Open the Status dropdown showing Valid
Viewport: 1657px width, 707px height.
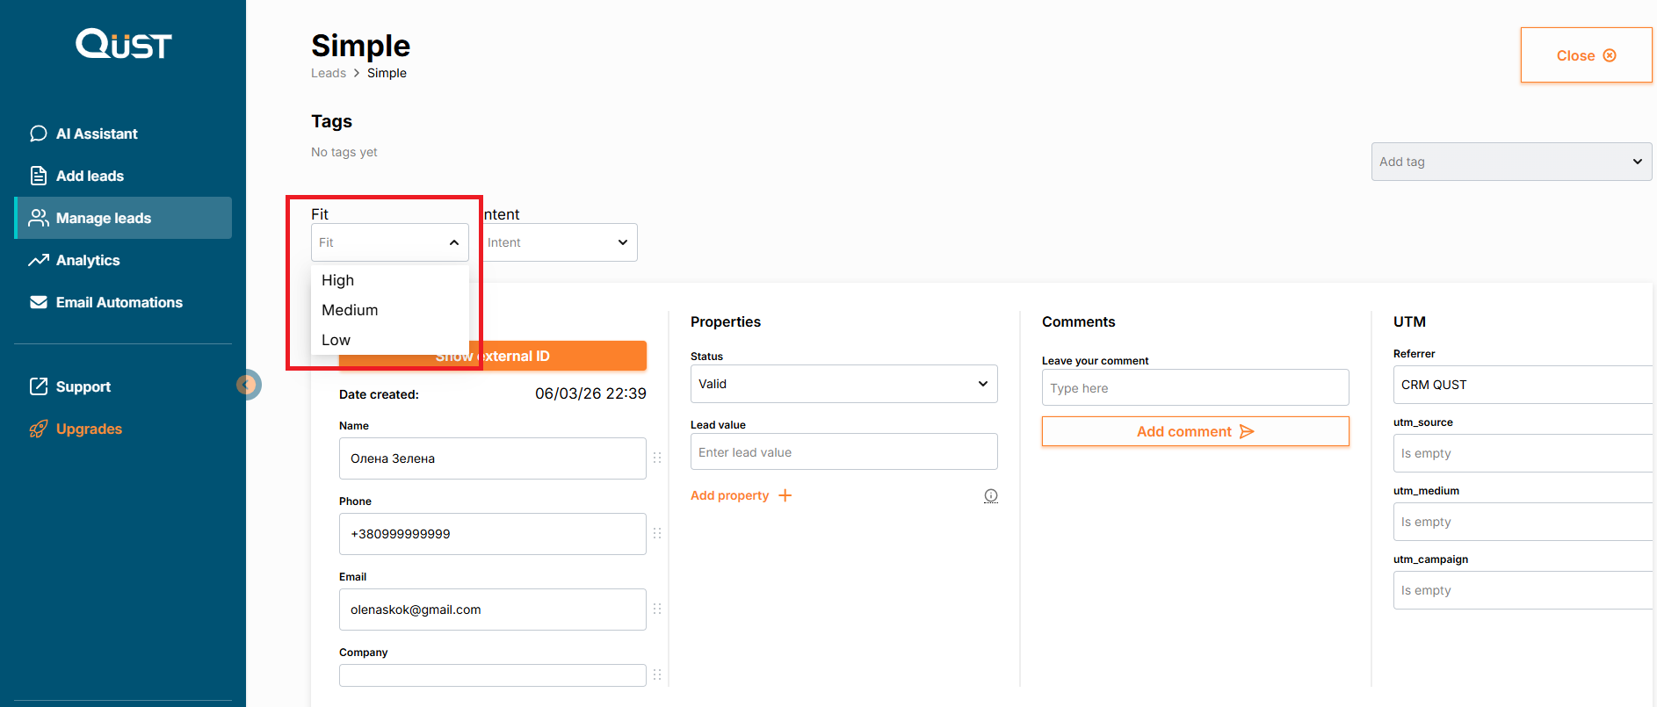point(843,384)
